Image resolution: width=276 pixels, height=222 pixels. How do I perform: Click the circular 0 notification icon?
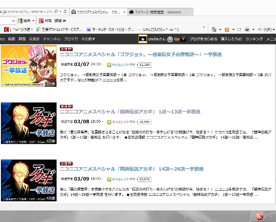point(170,39)
